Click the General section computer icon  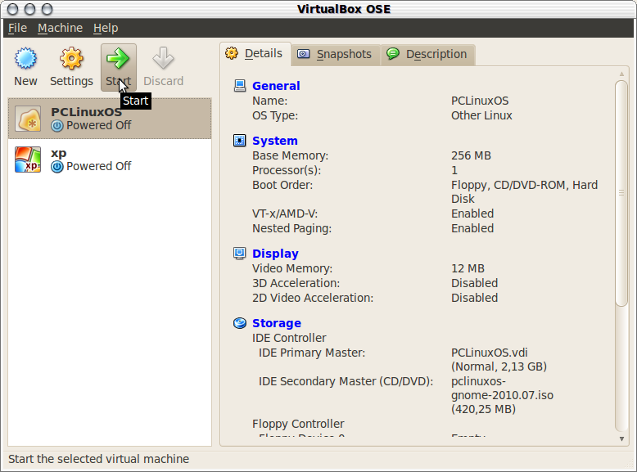pyautogui.click(x=240, y=86)
